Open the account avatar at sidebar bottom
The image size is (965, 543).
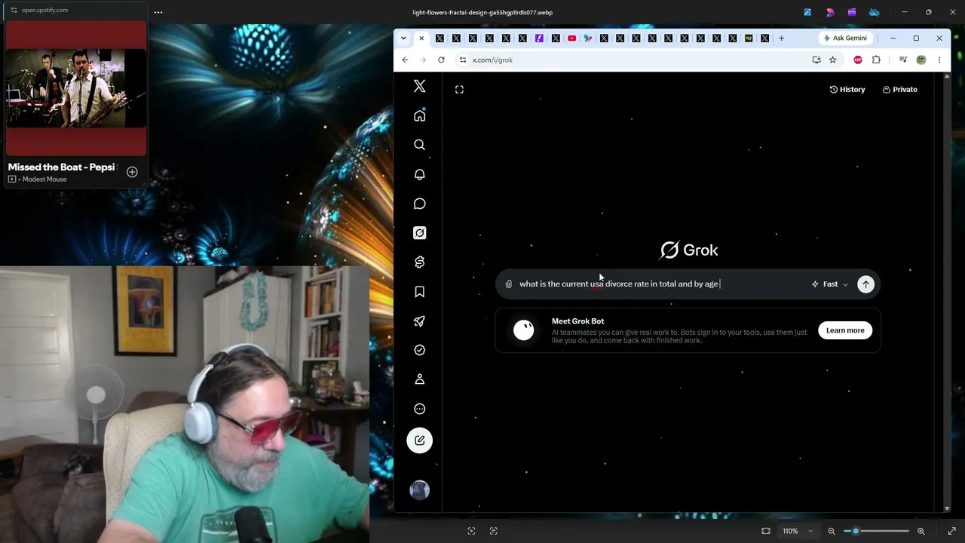tap(420, 490)
